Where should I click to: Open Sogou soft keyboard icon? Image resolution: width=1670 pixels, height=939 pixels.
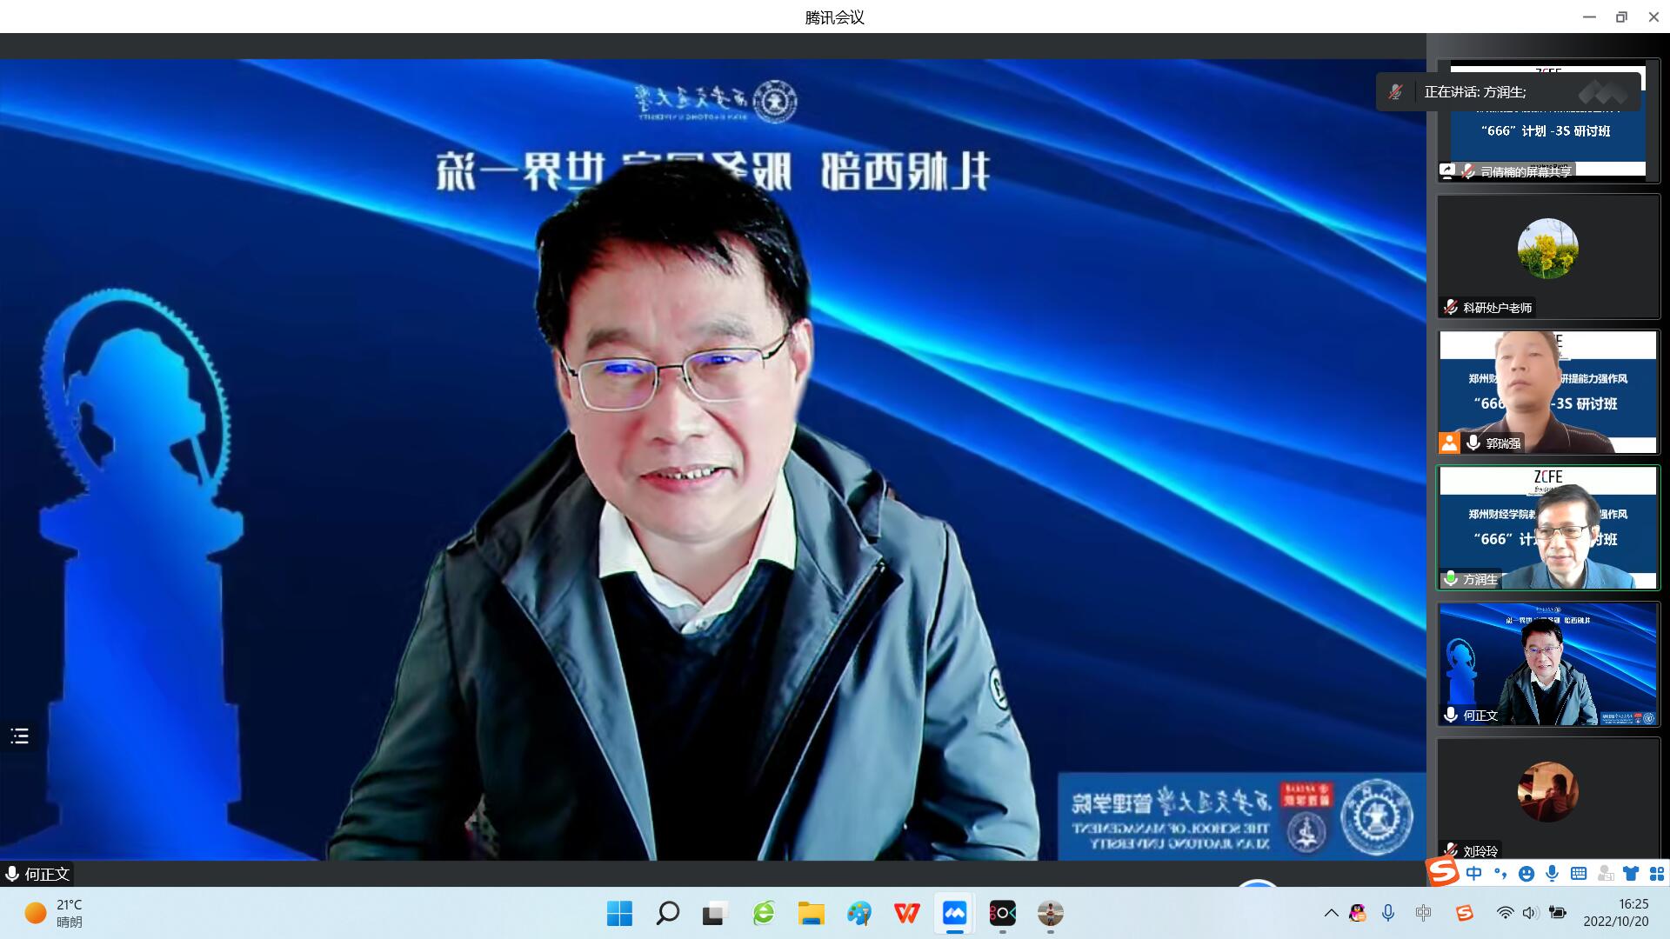tap(1579, 874)
